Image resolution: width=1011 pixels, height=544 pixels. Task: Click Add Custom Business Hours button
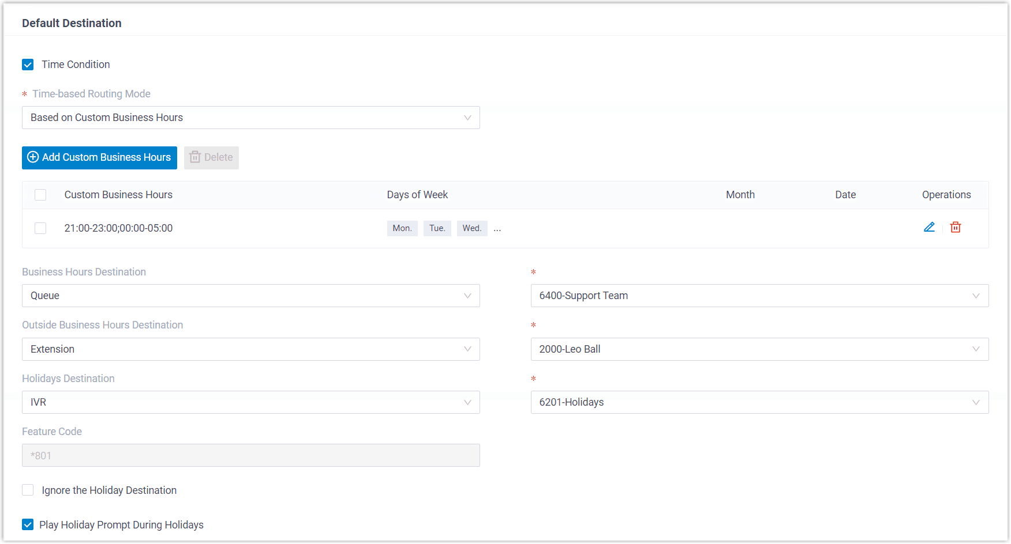(x=99, y=158)
